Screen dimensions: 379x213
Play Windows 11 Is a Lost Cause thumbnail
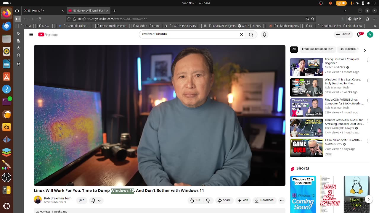click(307, 87)
